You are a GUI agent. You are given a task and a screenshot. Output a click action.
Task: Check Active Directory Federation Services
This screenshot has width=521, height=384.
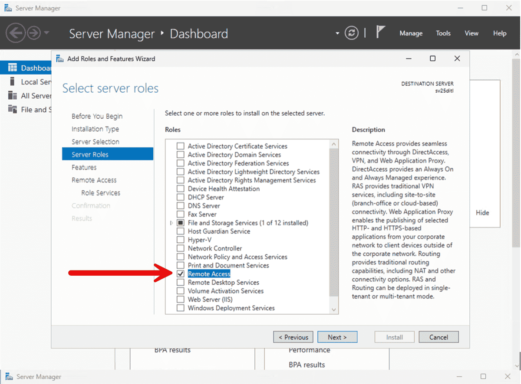(x=181, y=163)
